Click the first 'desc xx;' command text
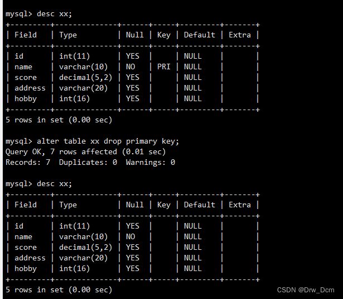Viewport: 343px width, 299px height. [54, 14]
